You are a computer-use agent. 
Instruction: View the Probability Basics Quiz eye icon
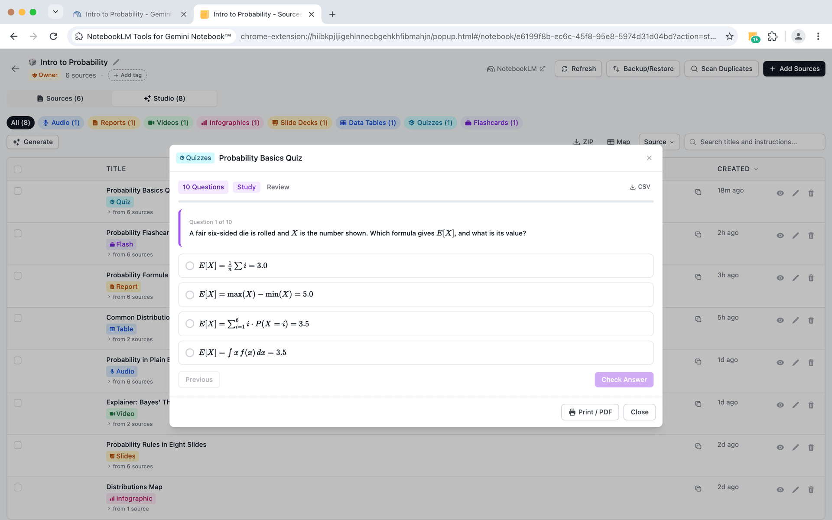(x=780, y=193)
